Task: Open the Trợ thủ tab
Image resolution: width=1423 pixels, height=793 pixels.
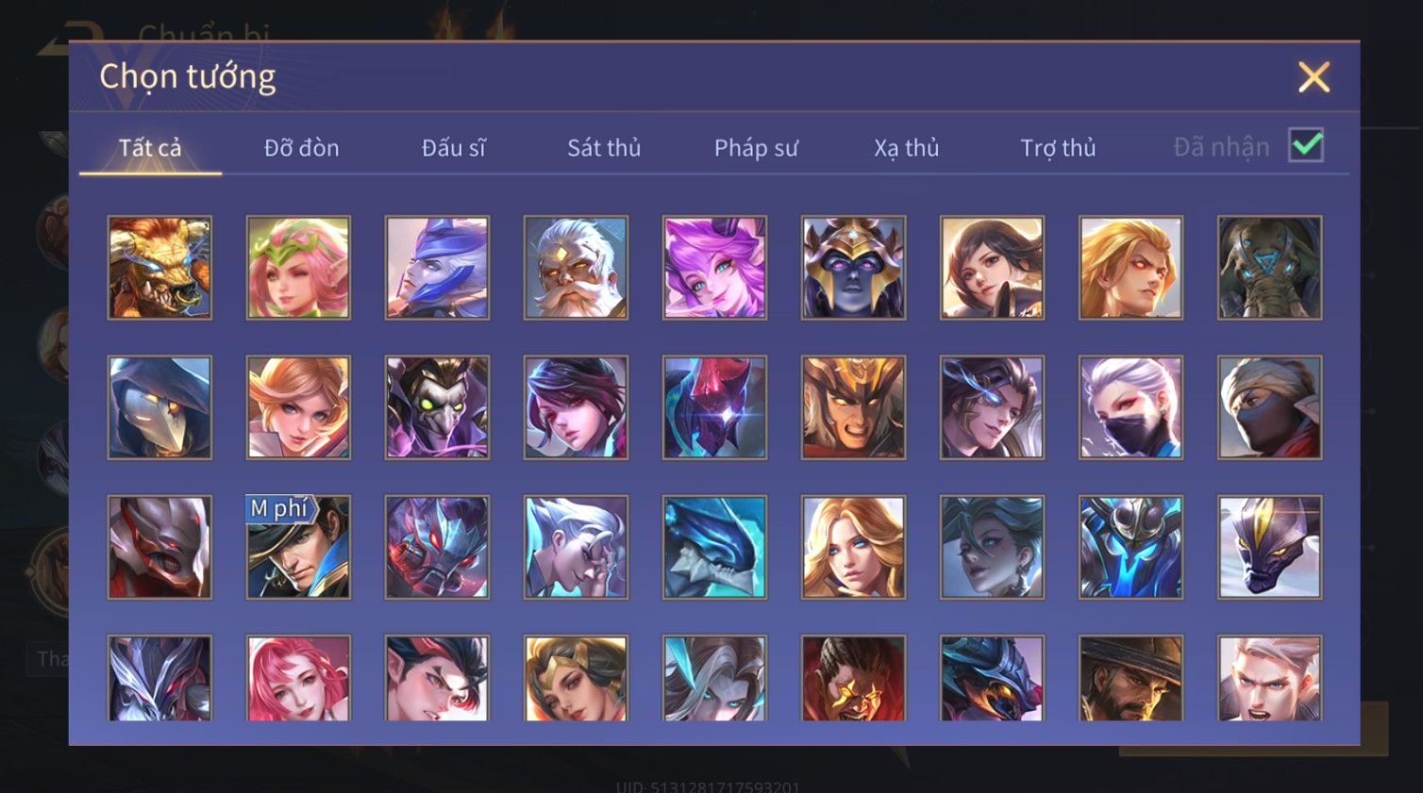Action: click(x=1058, y=148)
